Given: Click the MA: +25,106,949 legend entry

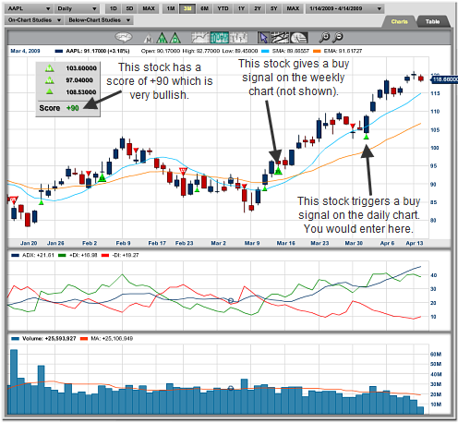Looking at the screenshot, I should tap(106, 339).
